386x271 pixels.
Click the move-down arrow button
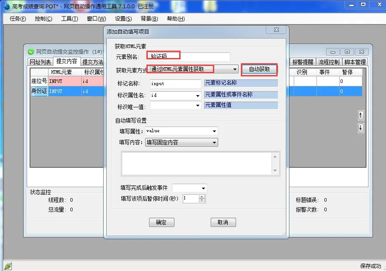pos(361,128)
